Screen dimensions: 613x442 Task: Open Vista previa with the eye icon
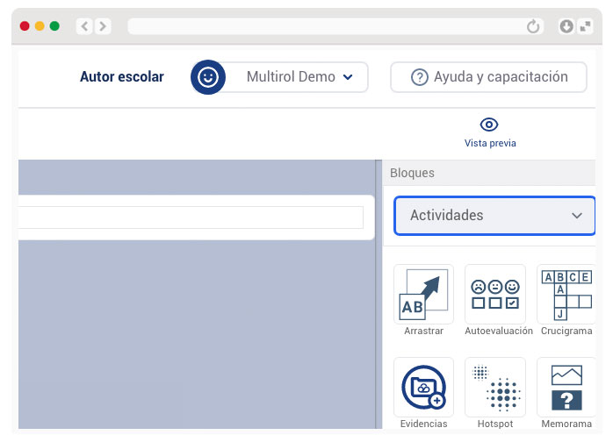pos(489,125)
